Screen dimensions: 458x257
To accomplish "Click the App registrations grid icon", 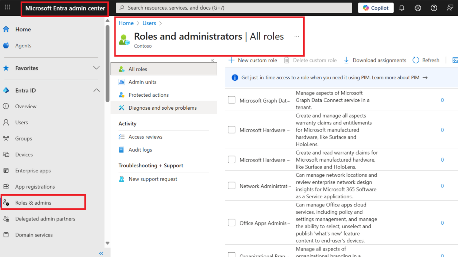I will (6, 187).
